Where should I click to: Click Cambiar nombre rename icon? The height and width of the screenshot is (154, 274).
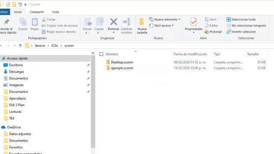(127, 22)
